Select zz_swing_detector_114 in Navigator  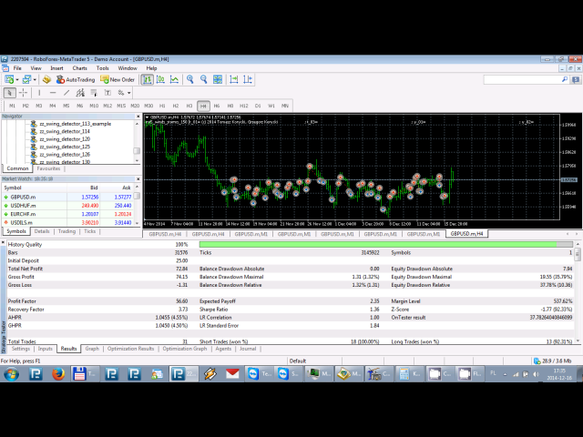pyautogui.click(x=65, y=131)
